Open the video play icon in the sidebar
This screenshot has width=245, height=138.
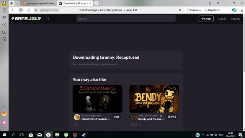[4, 25]
